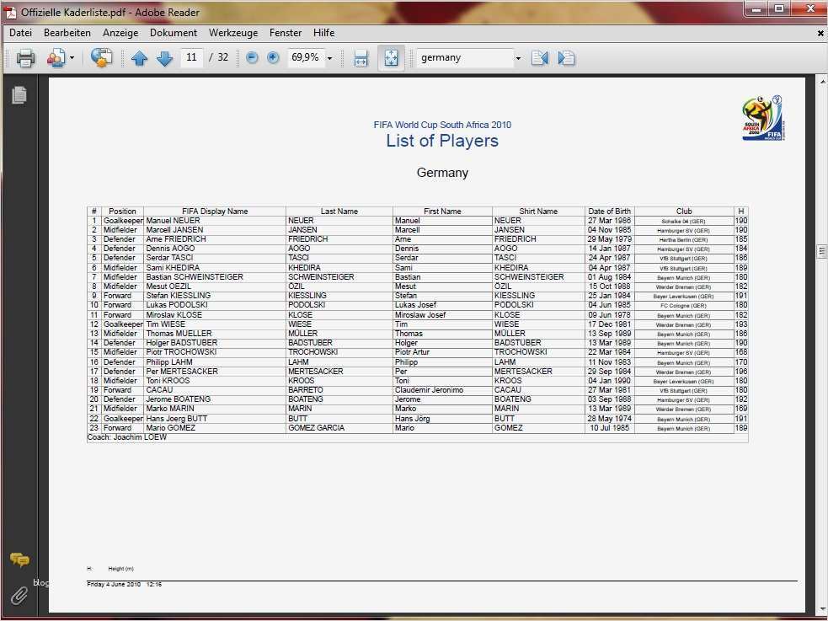828x621 pixels.
Task: Close the document with menu bar X
Action: [820, 33]
